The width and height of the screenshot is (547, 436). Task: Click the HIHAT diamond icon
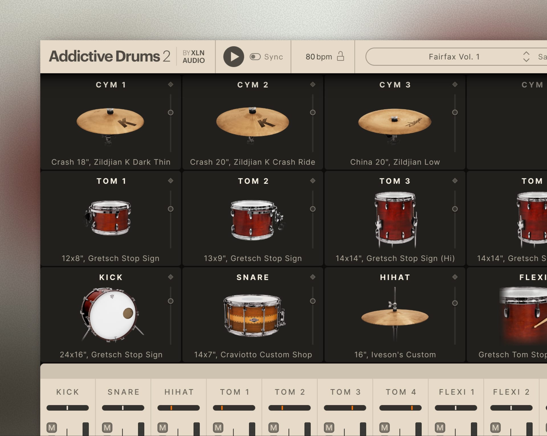[x=455, y=277]
